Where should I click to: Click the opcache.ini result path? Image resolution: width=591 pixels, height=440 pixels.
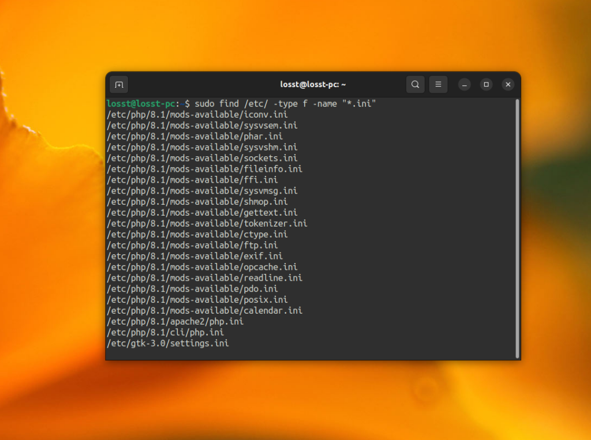(x=202, y=266)
